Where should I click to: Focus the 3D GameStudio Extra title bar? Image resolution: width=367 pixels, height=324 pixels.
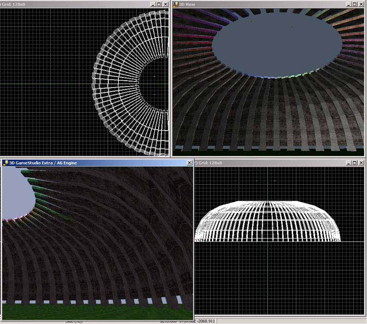coord(92,163)
